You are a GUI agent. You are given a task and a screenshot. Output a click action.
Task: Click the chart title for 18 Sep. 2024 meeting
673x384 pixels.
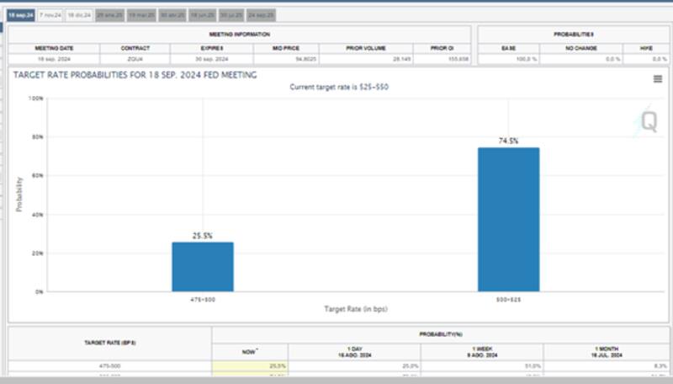click(135, 75)
